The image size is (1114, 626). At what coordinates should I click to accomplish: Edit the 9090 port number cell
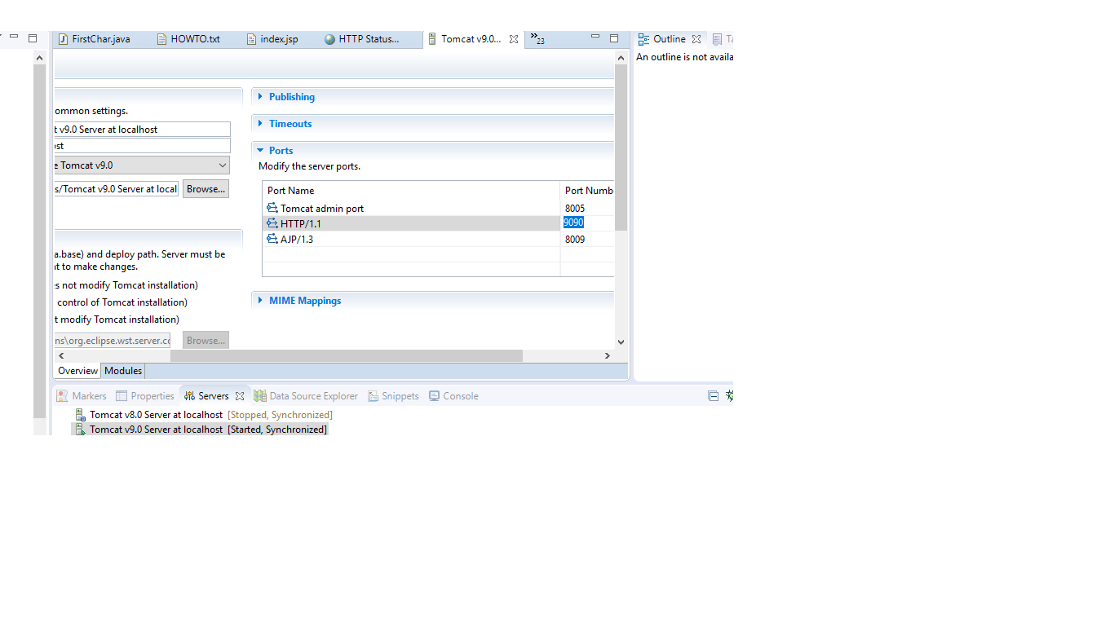[587, 223]
